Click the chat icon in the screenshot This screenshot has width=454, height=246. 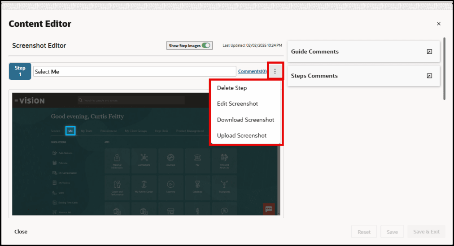point(269,209)
